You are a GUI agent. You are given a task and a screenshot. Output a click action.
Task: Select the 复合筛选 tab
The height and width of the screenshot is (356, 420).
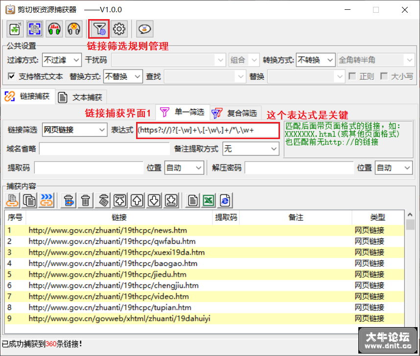point(235,113)
